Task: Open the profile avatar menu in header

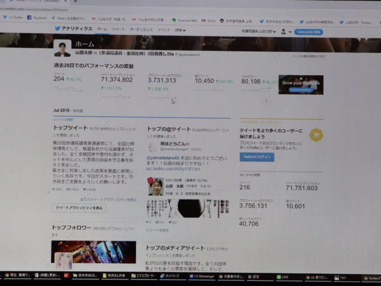Action: [x=284, y=32]
